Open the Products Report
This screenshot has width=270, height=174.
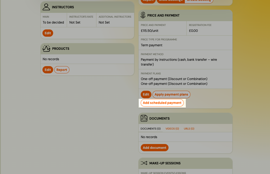(x=62, y=70)
